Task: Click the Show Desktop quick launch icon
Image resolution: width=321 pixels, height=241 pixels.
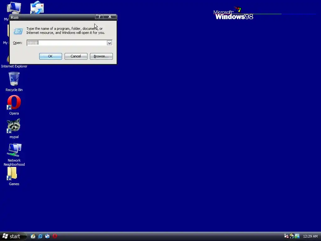Action: point(33,236)
